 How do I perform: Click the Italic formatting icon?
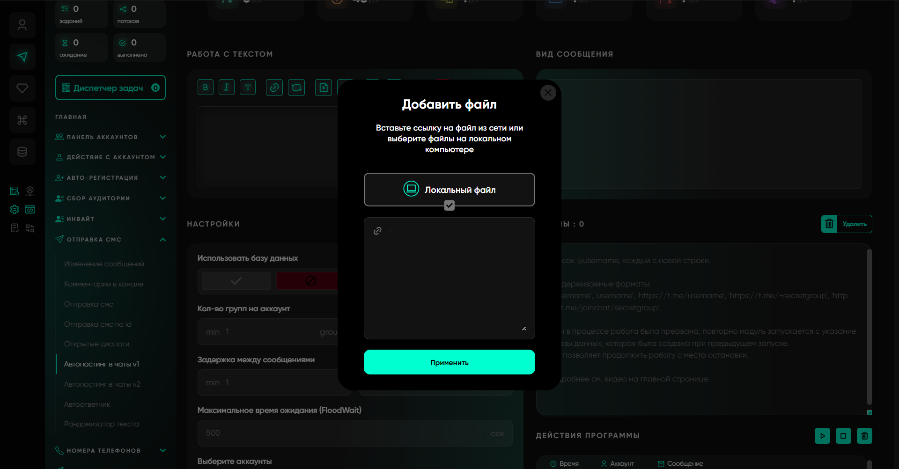(227, 88)
